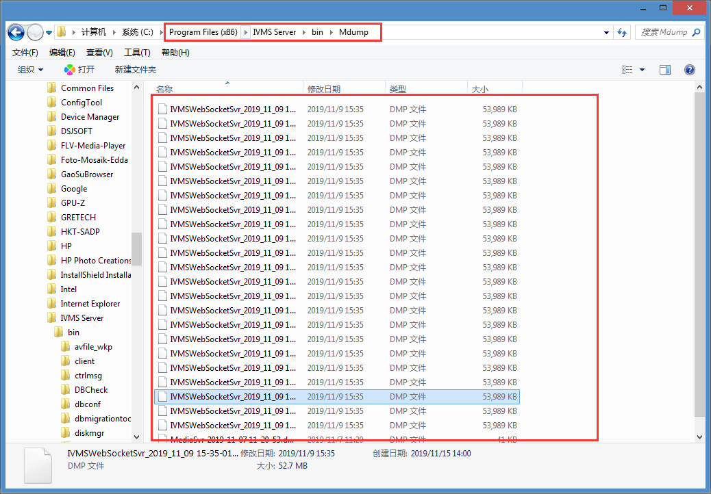The height and width of the screenshot is (494, 711).
Task: Change the view layout icon
Action: point(627,70)
